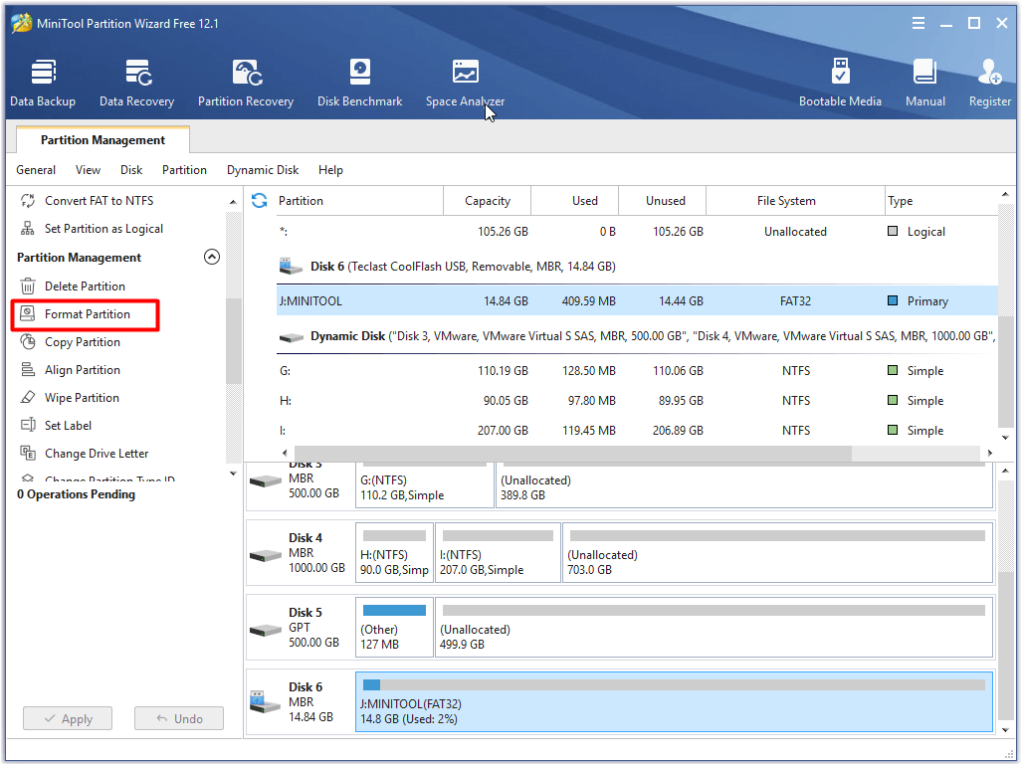Image resolution: width=1022 pixels, height=764 pixels.
Task: Click the Undo button
Action: 179,718
